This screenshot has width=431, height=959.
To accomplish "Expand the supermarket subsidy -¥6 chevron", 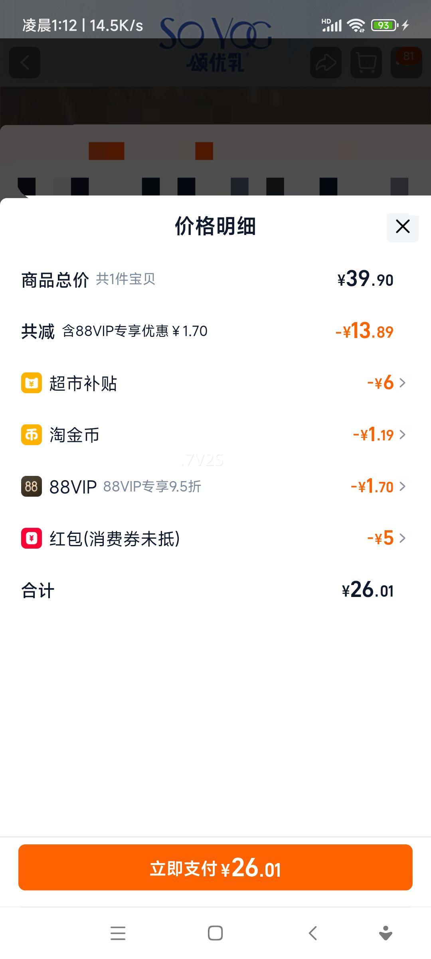I will pos(402,383).
